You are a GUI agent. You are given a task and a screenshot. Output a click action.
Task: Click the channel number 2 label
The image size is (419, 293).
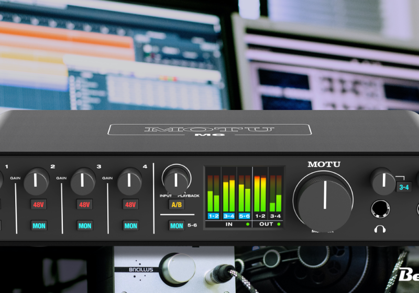click(53, 166)
